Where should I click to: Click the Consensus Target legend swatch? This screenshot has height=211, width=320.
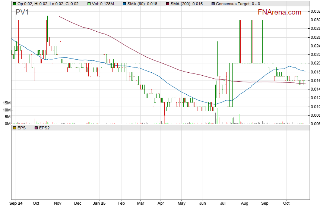[213, 4]
